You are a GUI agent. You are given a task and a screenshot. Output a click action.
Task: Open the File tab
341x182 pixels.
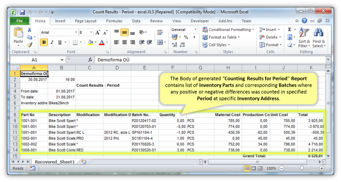pos(20,21)
